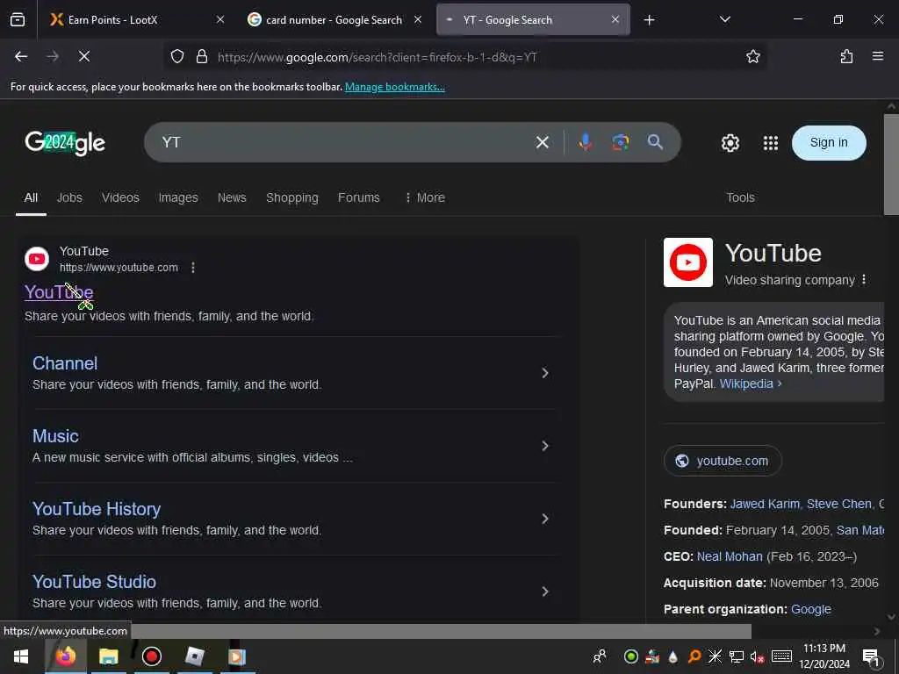Screen dimensions: 899x674
Task: Stop loading the page
Action: (x=83, y=56)
